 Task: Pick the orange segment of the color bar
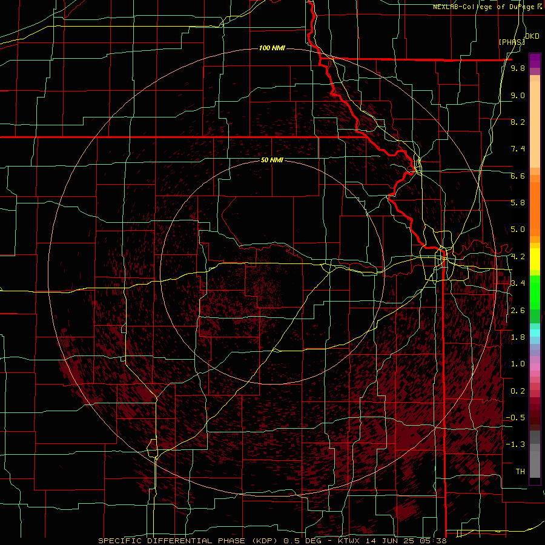coord(535,208)
